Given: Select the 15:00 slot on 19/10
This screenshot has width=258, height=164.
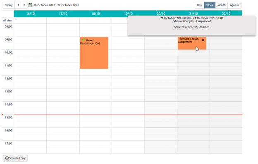Looking at the screenshot, I should tap(128, 118).
